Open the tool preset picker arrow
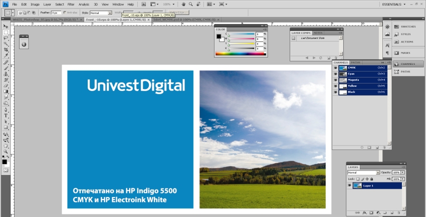 click(x=13, y=12)
